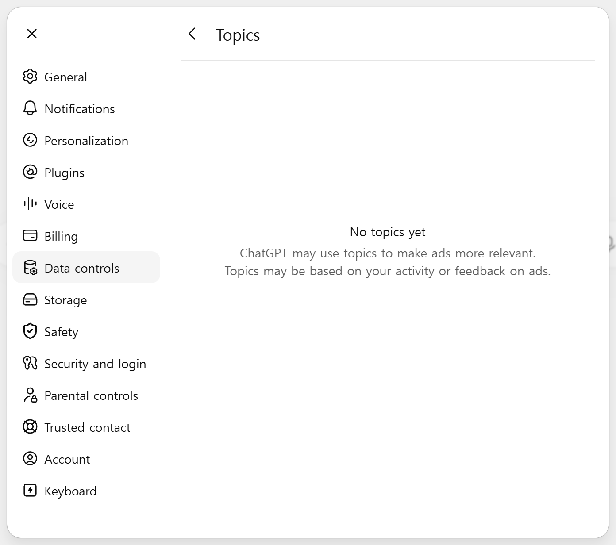The image size is (616, 545).
Task: Click the Personalization icon
Action: 30,140
